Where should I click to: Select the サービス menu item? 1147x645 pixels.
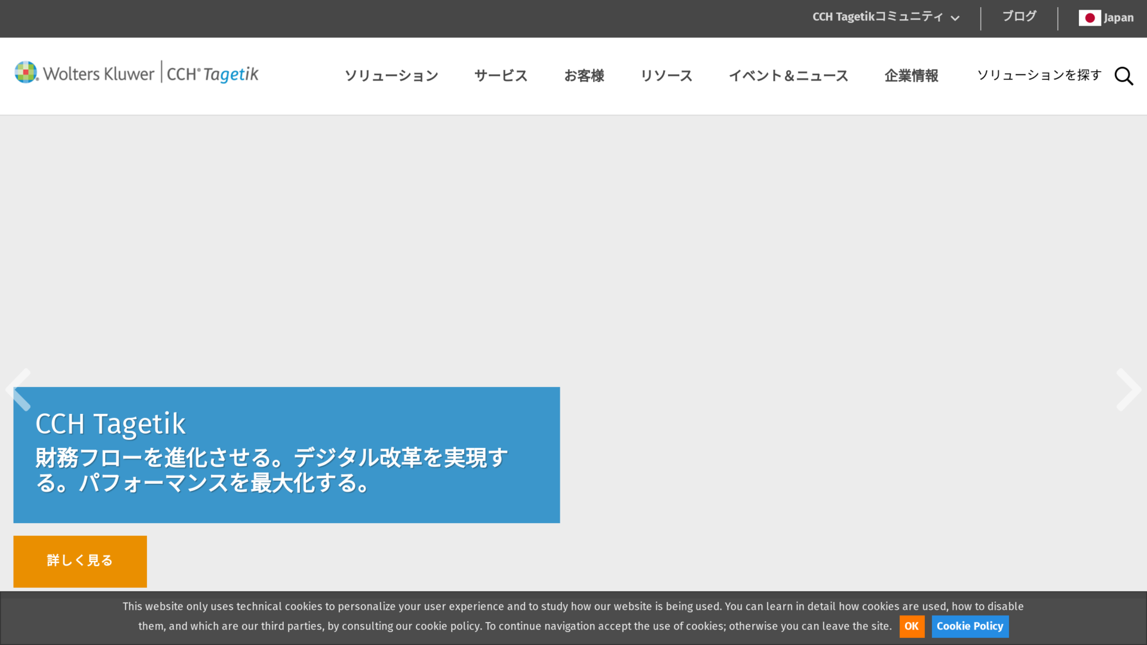click(x=501, y=76)
